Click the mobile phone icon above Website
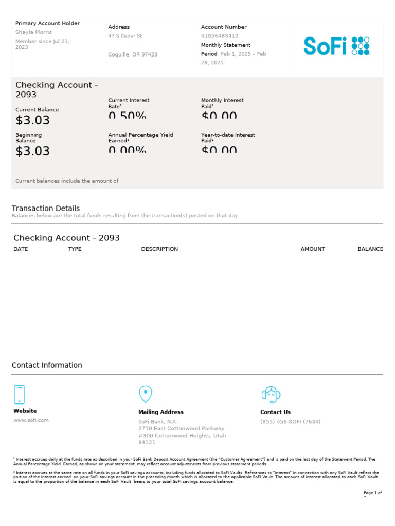Viewport: 395px width, 526px height. click(x=19, y=394)
